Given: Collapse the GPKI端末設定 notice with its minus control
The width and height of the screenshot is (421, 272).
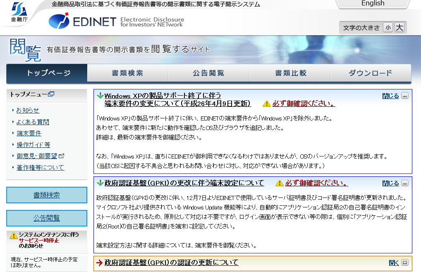Looking at the screenshot, I should pyautogui.click(x=406, y=183).
